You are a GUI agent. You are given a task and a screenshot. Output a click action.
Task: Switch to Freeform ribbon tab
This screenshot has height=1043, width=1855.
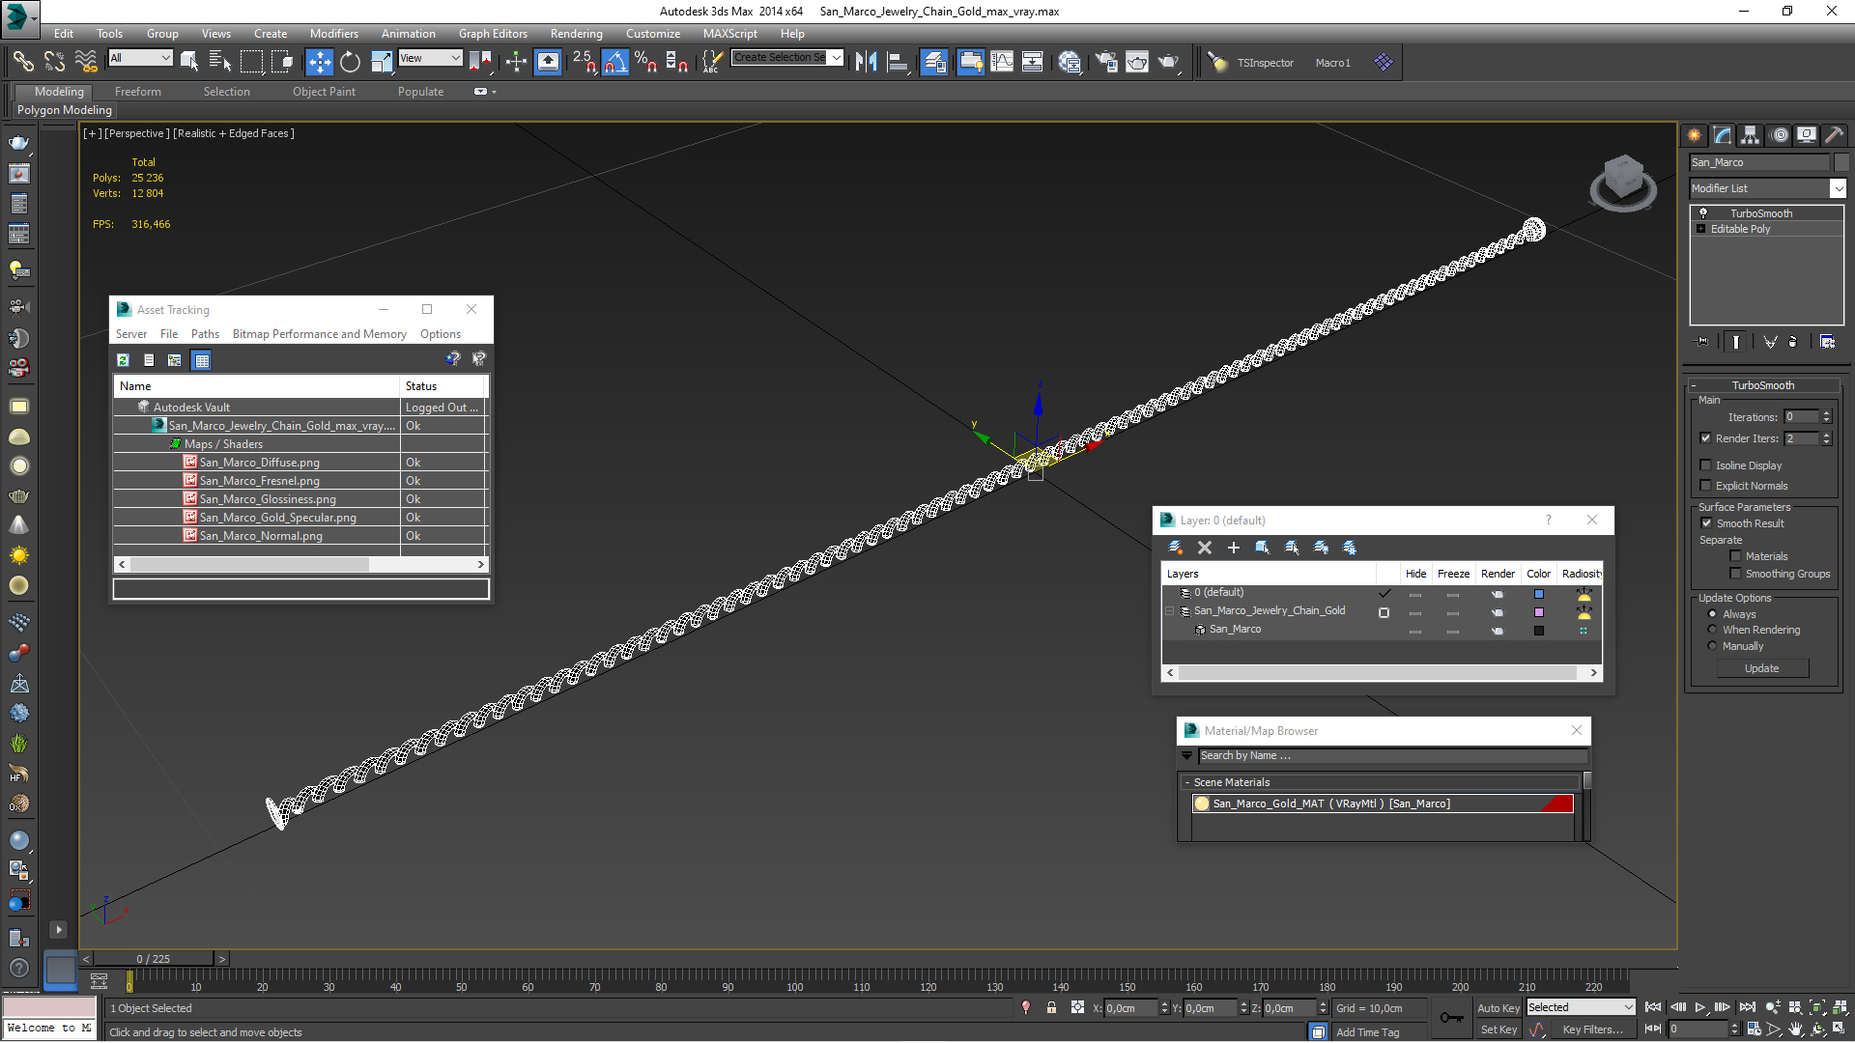point(138,92)
